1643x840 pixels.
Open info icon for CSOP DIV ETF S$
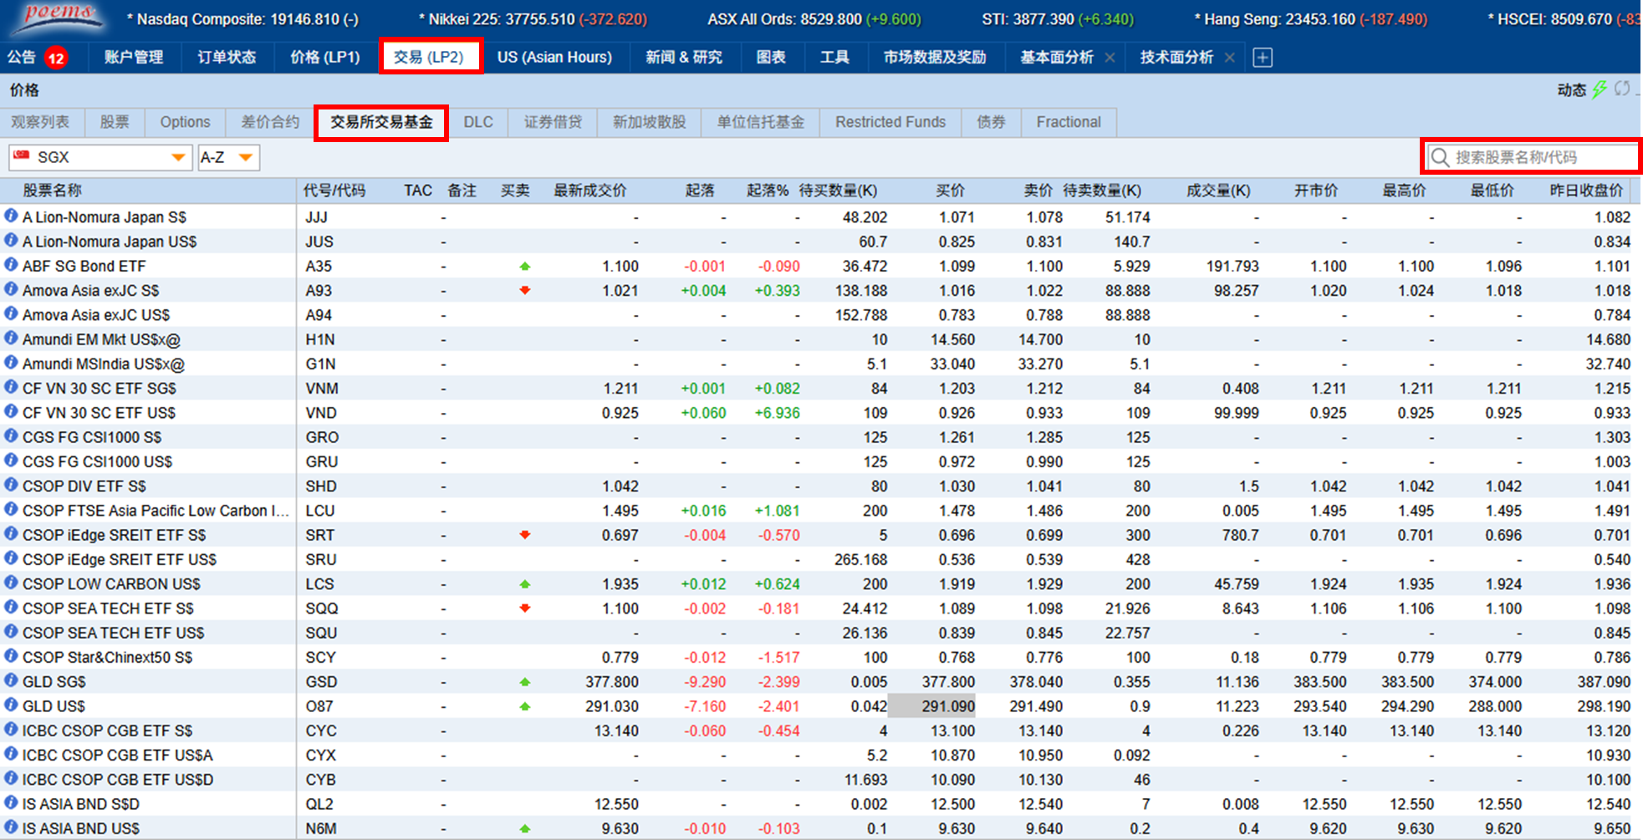pos(11,485)
